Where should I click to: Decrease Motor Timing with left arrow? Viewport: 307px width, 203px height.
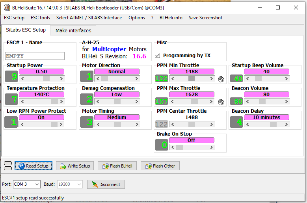coord(98,124)
